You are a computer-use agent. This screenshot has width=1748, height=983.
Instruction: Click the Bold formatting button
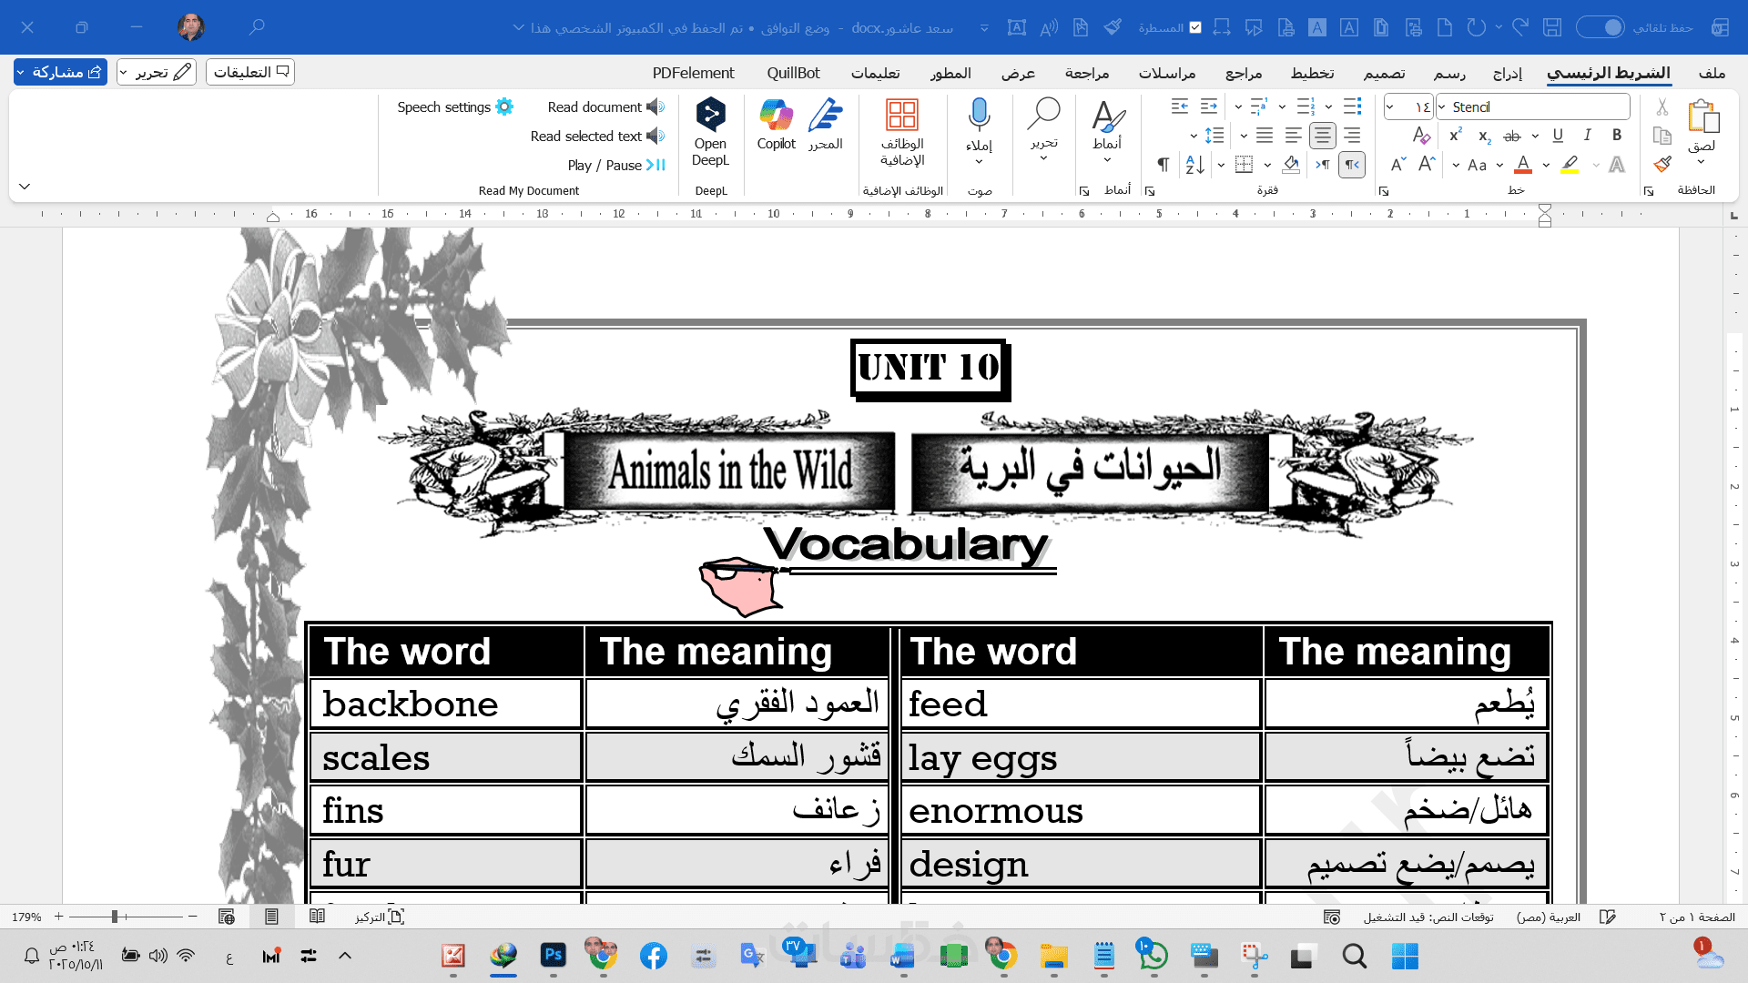1617,135
